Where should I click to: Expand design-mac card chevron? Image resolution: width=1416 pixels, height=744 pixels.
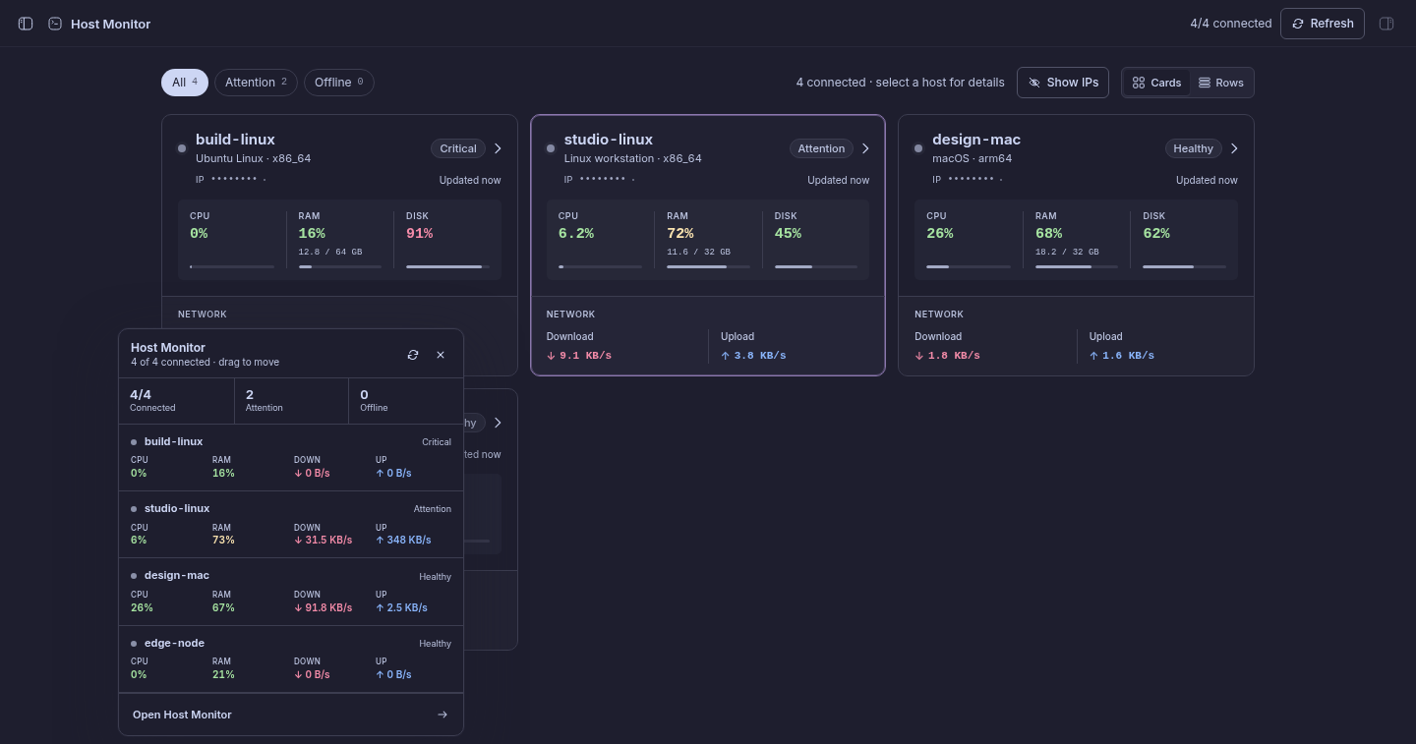click(x=1234, y=148)
